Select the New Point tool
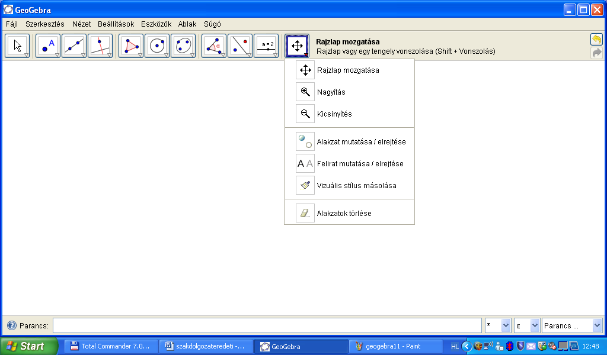 [x=47, y=46]
